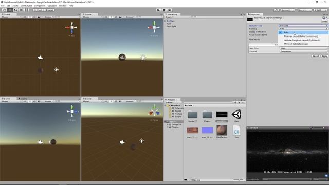Choose Mirrored Ball (Spheremap) option
Screen dimensions: 329x185
[x=296, y=44]
